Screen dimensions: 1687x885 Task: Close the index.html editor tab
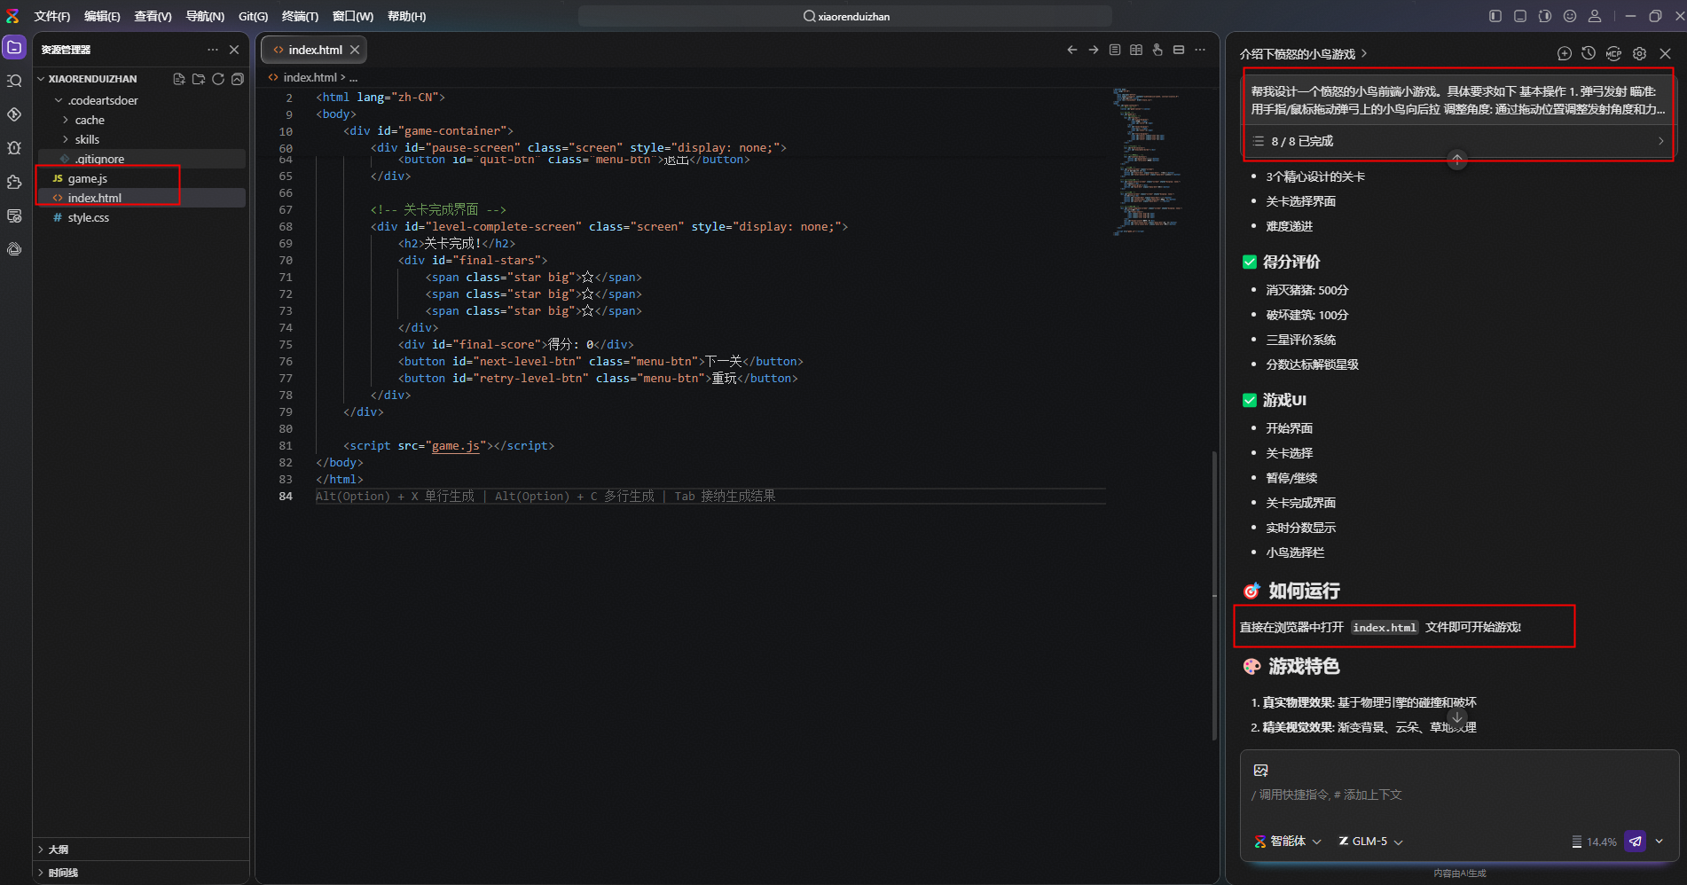coord(355,50)
